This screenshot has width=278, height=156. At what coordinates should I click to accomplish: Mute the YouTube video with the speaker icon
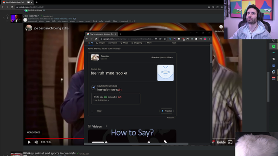point(36,142)
